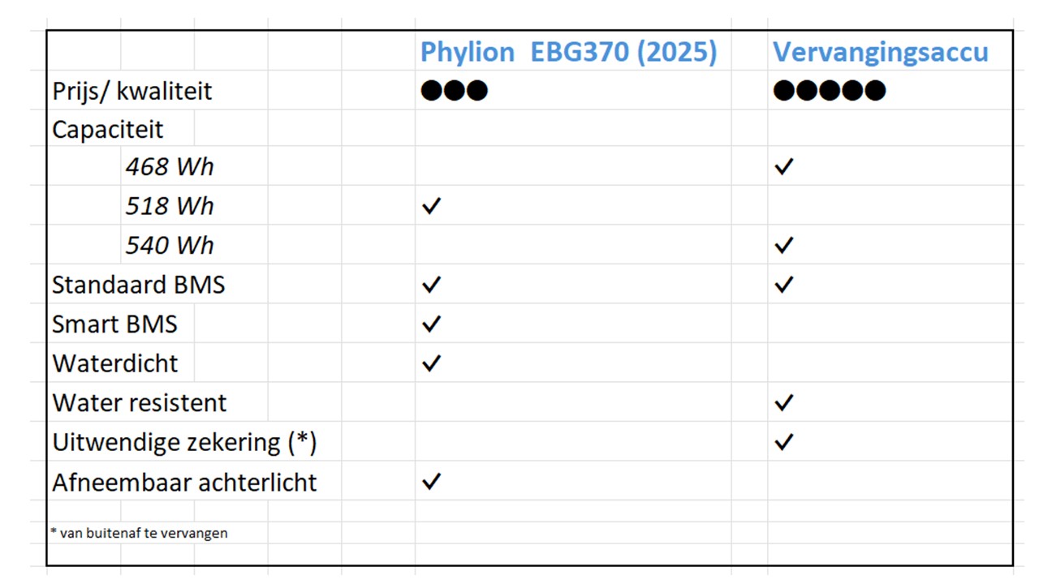The height and width of the screenshot is (584, 1039).
Task: Select the Afneembaar achterlicht label cell
Action: tap(184, 483)
